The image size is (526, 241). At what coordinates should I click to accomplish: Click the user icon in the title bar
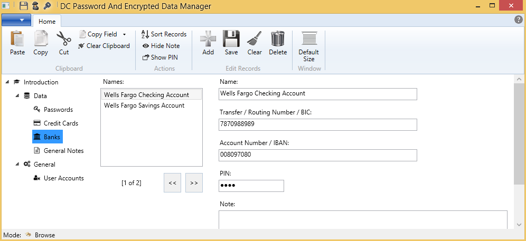[35, 6]
